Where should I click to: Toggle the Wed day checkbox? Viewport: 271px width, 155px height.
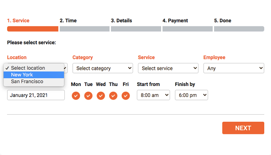click(101, 96)
